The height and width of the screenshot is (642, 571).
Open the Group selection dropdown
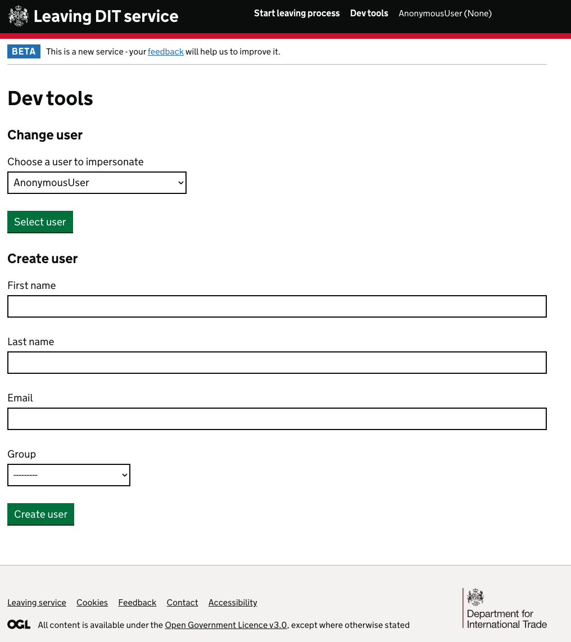[69, 474]
